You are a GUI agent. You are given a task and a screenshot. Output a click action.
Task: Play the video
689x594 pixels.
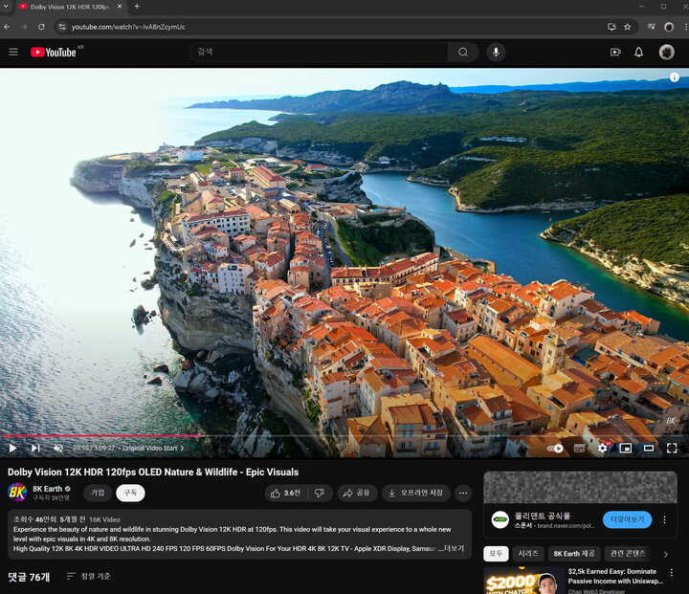[12, 448]
